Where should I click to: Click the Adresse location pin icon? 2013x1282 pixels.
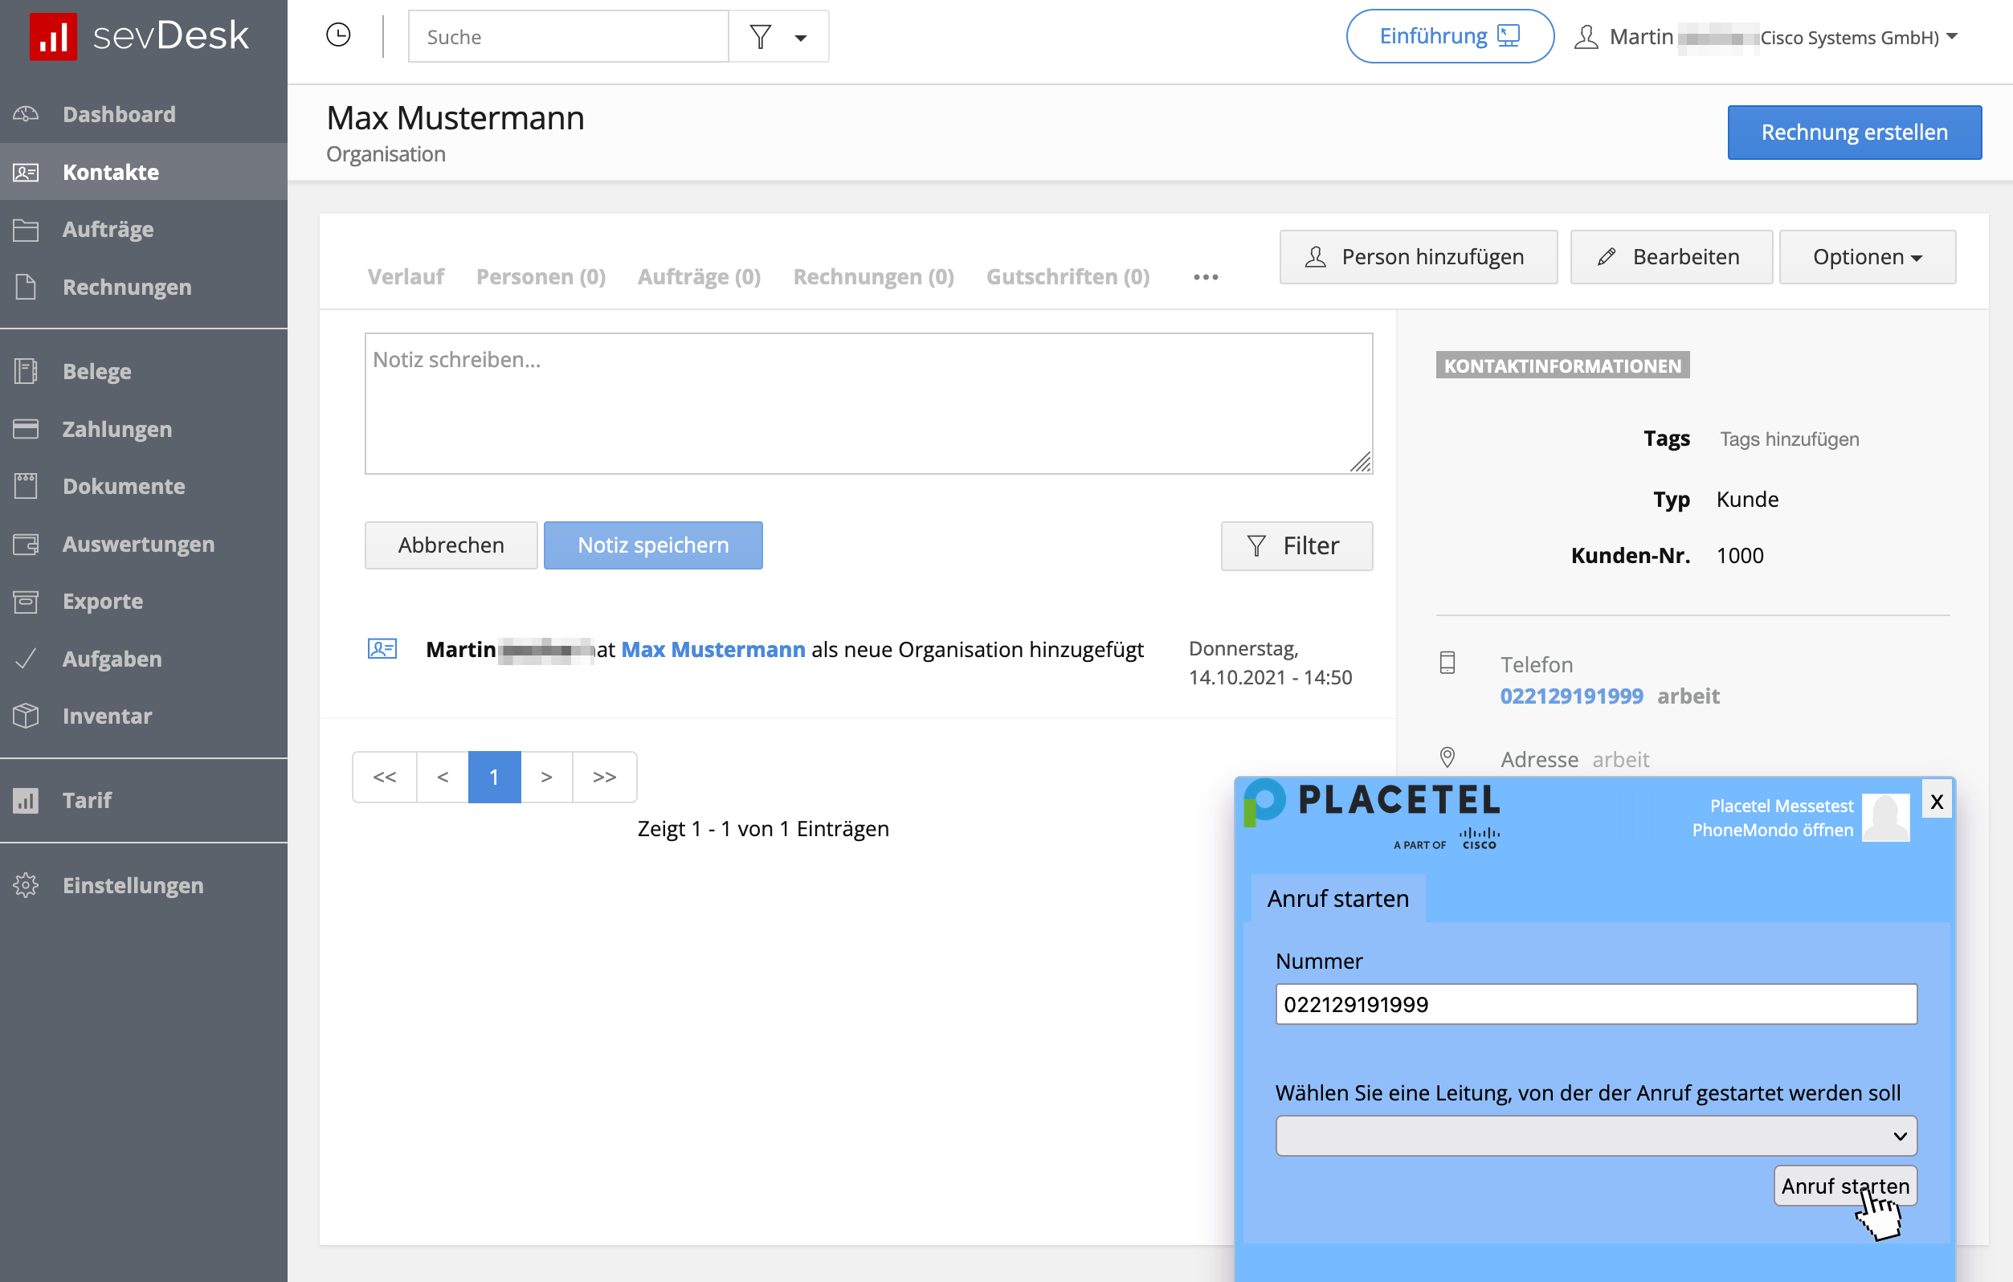click(1447, 757)
